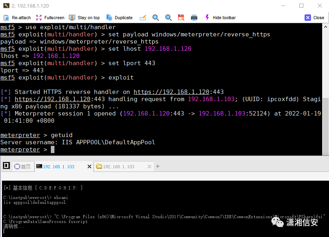Click the https://192.168.1.120:443 handling request link

point(60,99)
